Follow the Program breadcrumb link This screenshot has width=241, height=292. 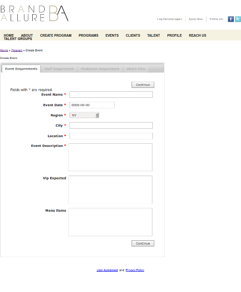click(x=17, y=50)
